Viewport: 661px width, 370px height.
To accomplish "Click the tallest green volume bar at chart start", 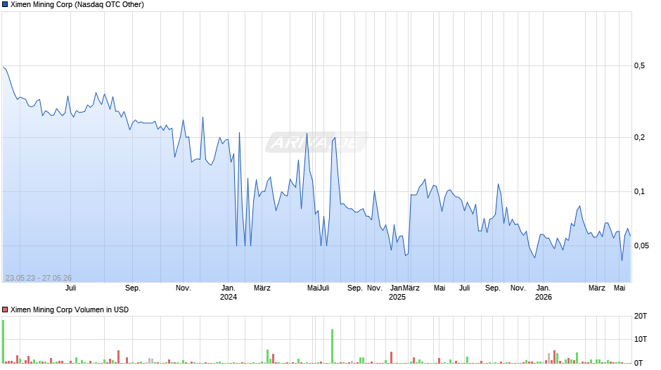I will pyautogui.click(x=3, y=342).
